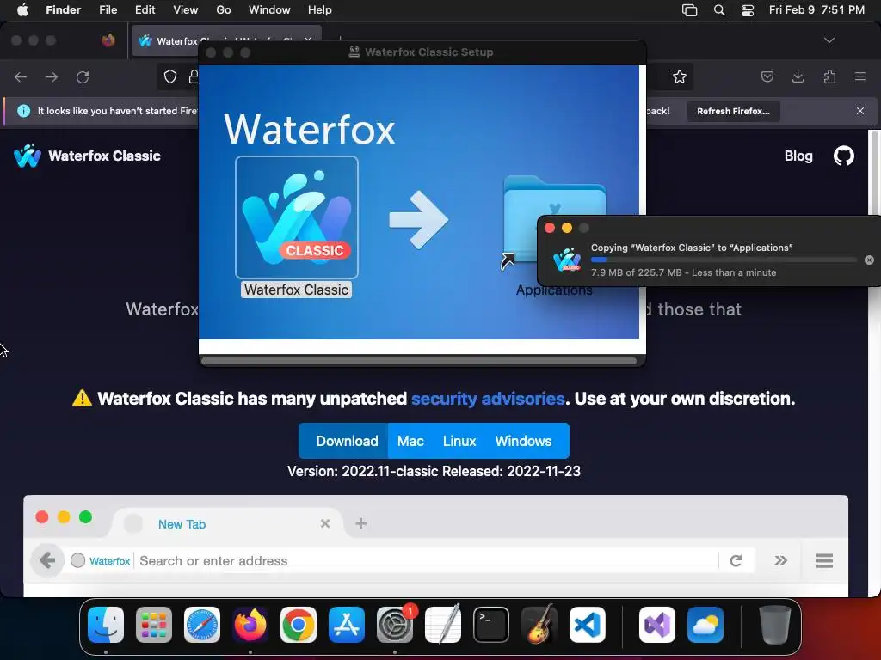
Task: Open Control Center in menu bar
Action: 748,10
